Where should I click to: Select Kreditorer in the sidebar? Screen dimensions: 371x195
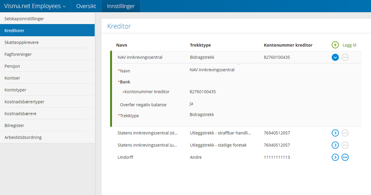[47, 30]
